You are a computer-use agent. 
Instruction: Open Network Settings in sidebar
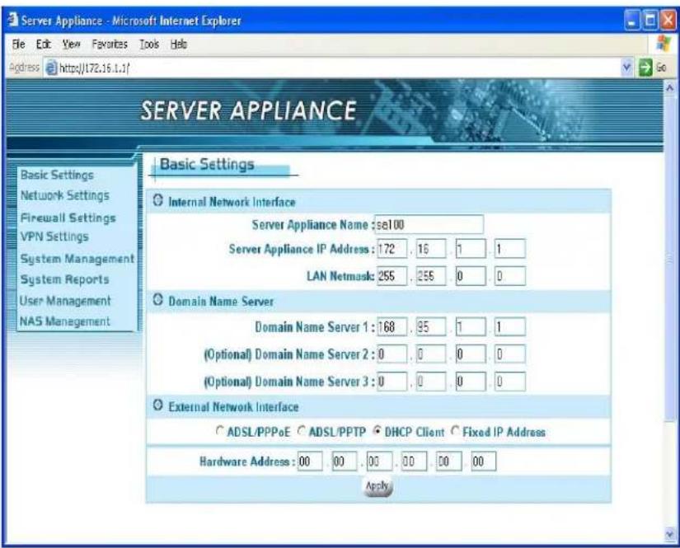pos(65,195)
